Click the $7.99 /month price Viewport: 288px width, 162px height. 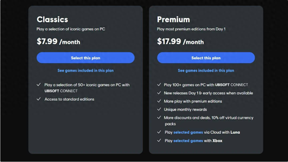point(58,42)
